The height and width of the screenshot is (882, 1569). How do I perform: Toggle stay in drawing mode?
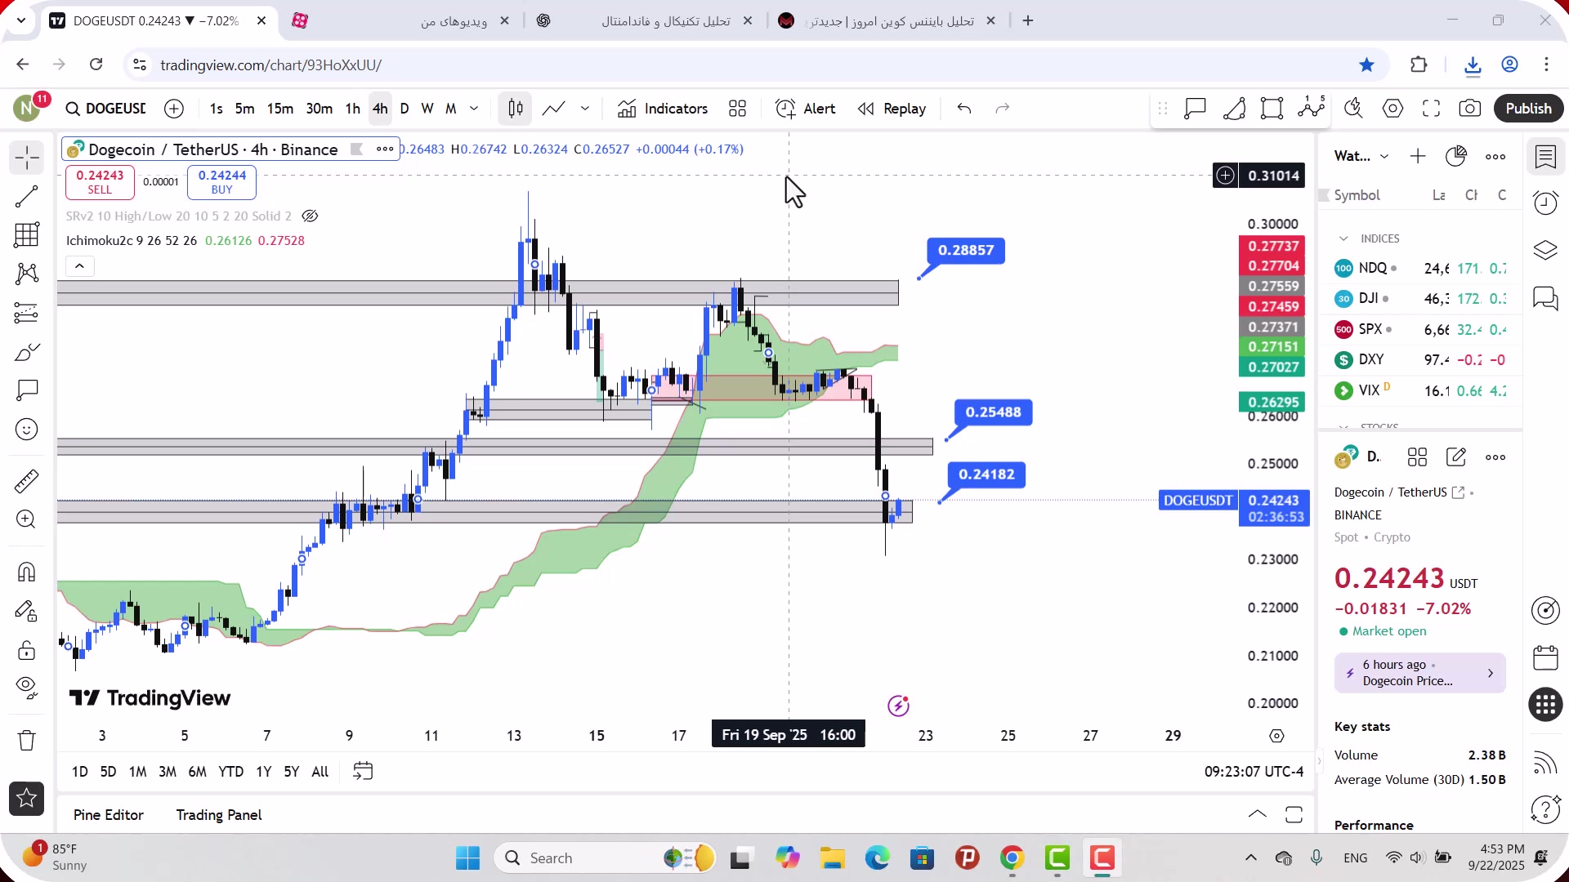[x=27, y=611]
